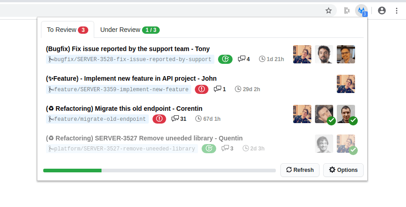Open the Implement new feature merge request title
406x207 pixels.
(131, 78)
